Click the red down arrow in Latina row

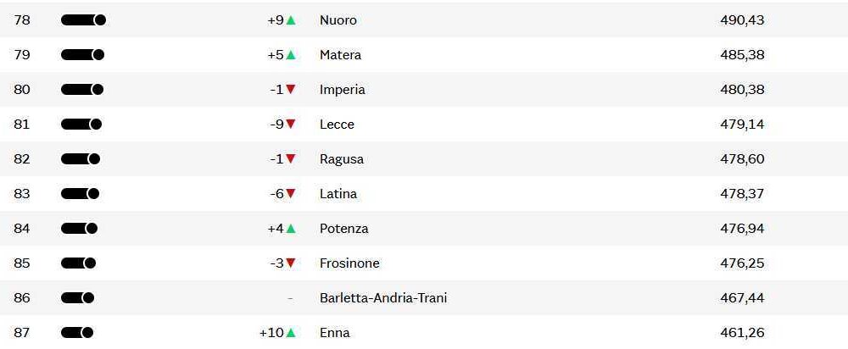pos(291,194)
